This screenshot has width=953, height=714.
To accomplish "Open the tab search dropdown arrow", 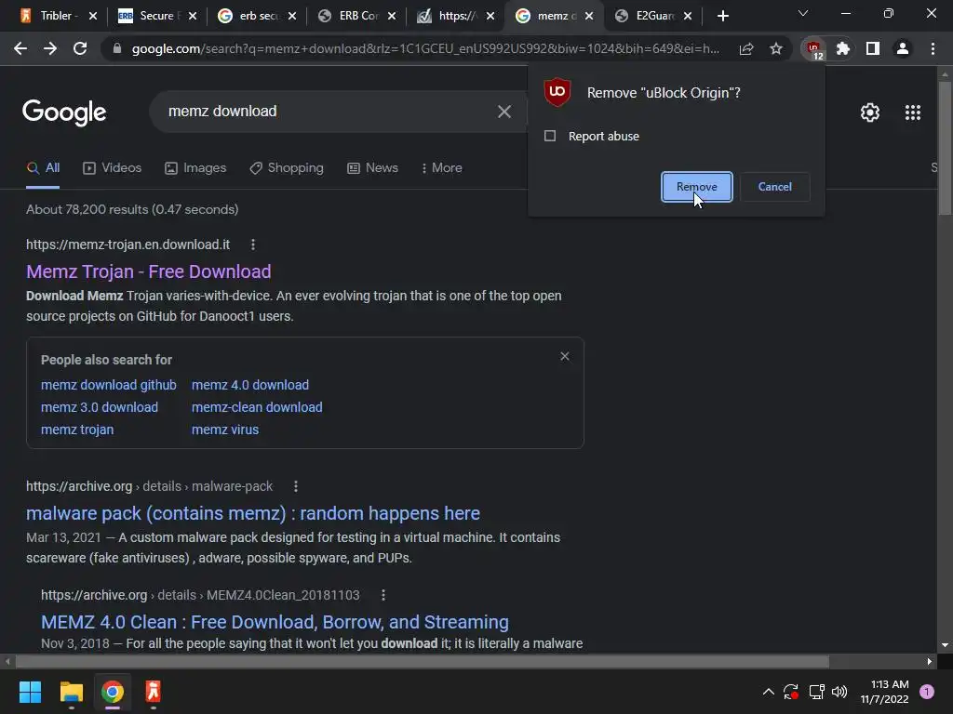I will (803, 13).
